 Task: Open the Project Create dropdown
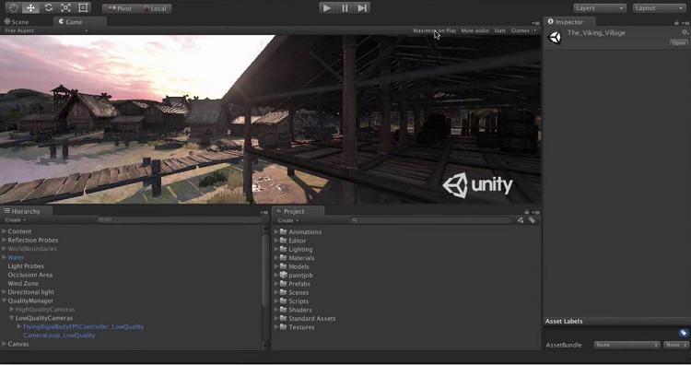click(288, 220)
